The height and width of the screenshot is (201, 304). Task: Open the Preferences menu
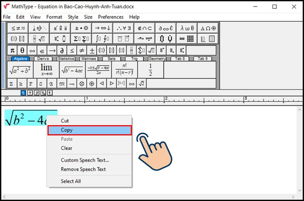click(110, 17)
